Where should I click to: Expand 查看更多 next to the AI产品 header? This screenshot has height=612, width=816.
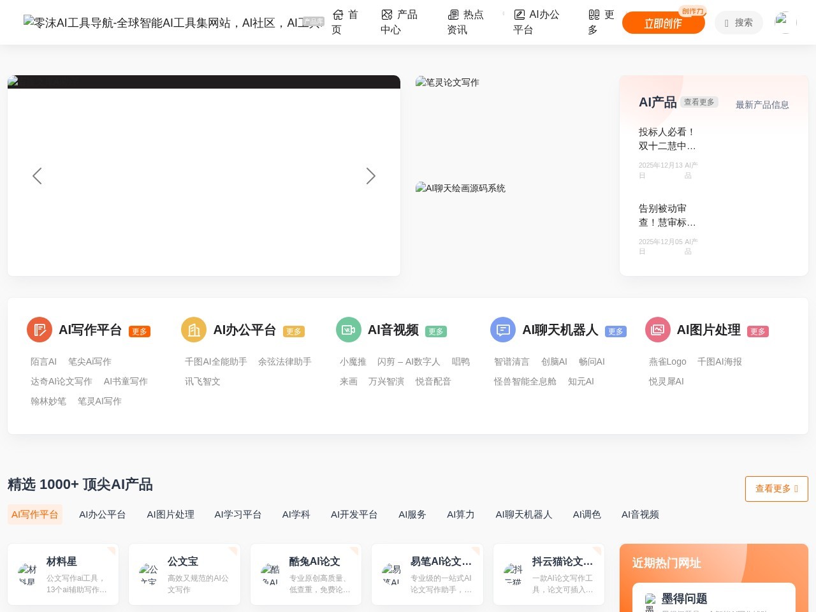click(x=699, y=101)
